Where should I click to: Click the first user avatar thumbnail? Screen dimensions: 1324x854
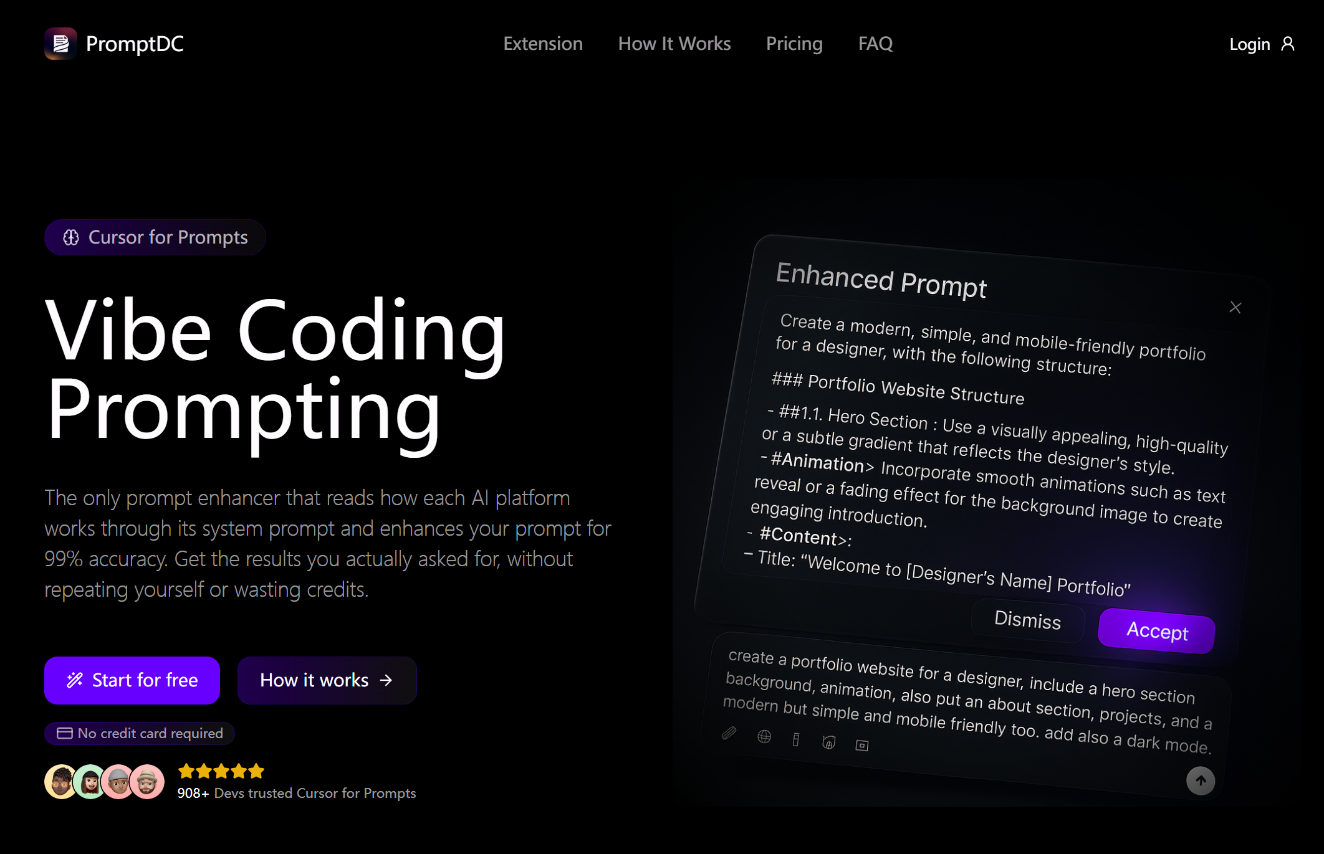click(x=60, y=782)
